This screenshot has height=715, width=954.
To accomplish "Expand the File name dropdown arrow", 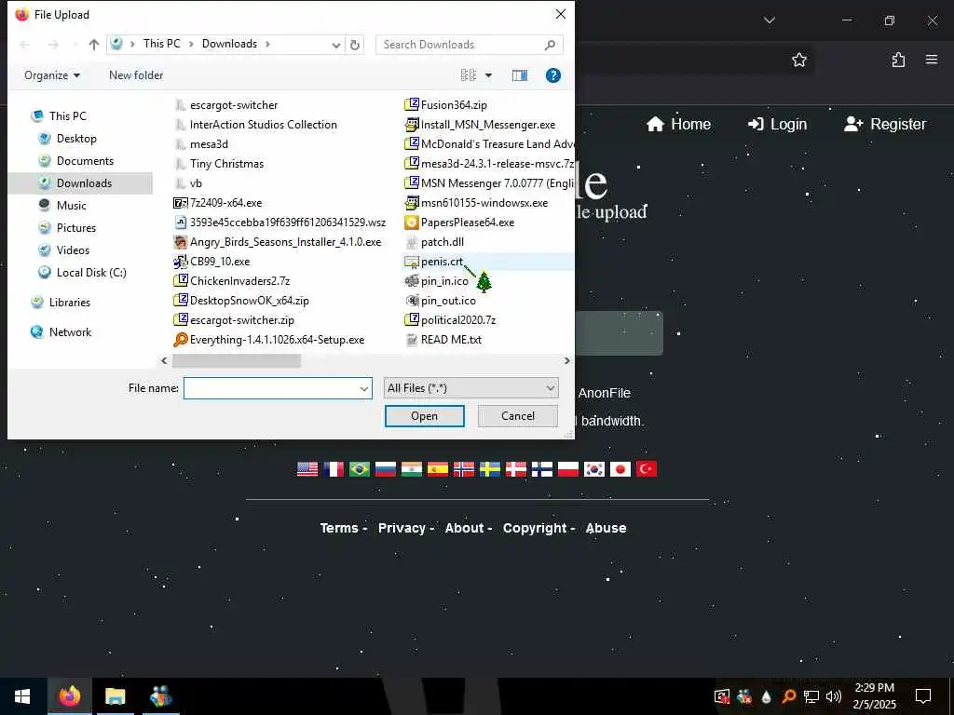I will click(x=364, y=388).
